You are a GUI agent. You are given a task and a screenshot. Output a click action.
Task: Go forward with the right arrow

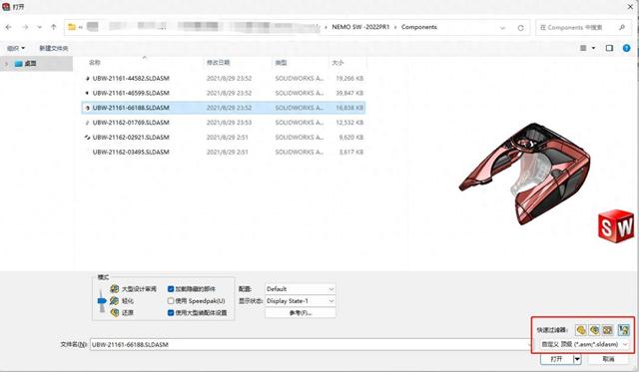click(x=25, y=27)
